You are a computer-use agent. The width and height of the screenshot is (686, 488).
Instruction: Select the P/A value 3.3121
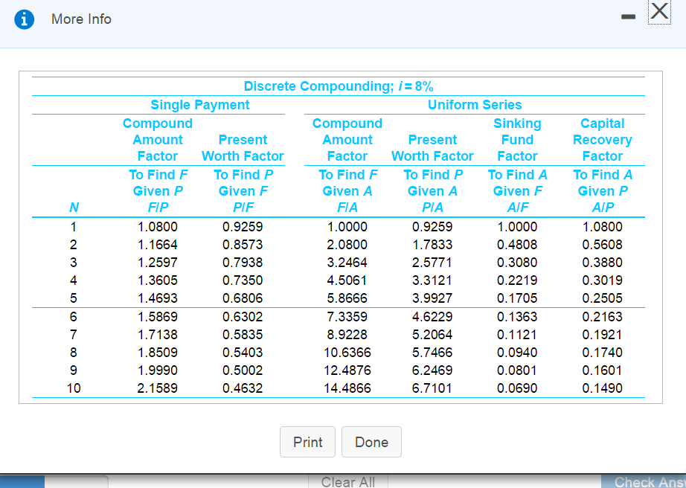pyautogui.click(x=432, y=280)
